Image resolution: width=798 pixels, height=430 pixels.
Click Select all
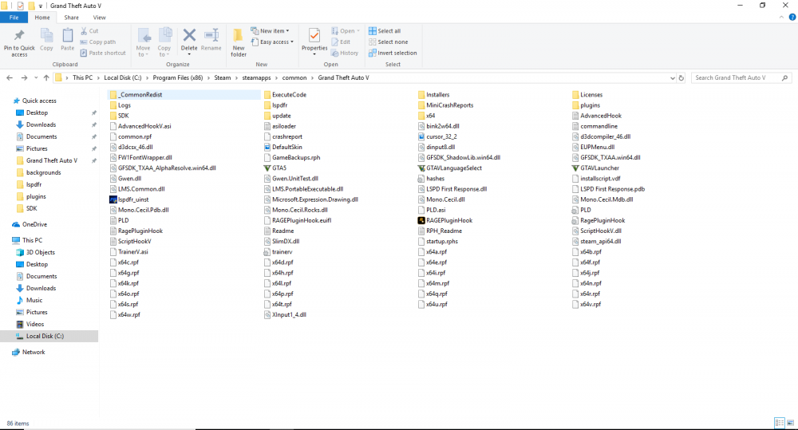[385, 31]
